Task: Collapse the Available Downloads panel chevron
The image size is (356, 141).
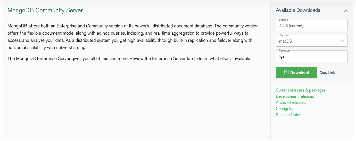Action: [346, 11]
